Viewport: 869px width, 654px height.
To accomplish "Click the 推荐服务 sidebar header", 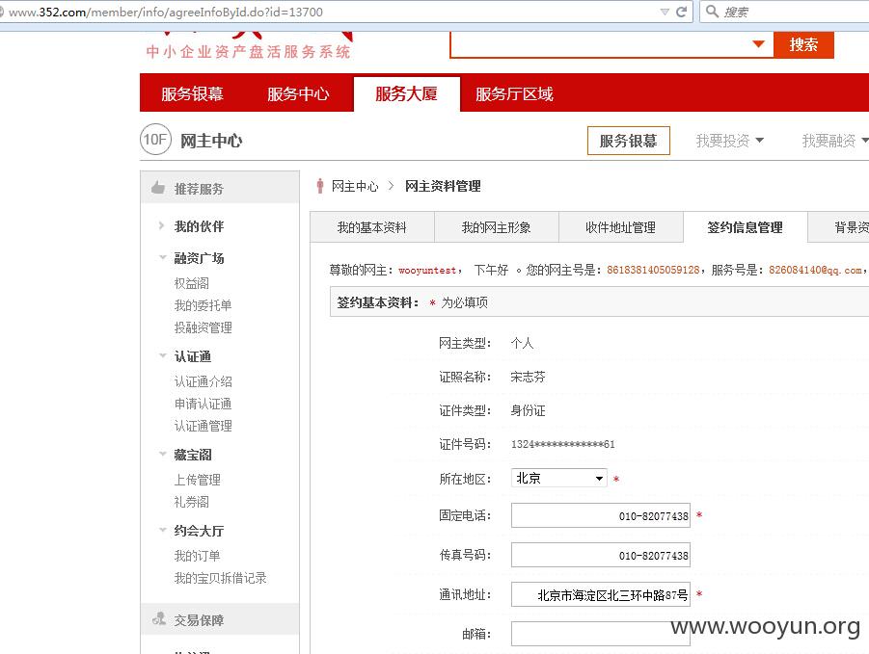I will click(x=220, y=188).
